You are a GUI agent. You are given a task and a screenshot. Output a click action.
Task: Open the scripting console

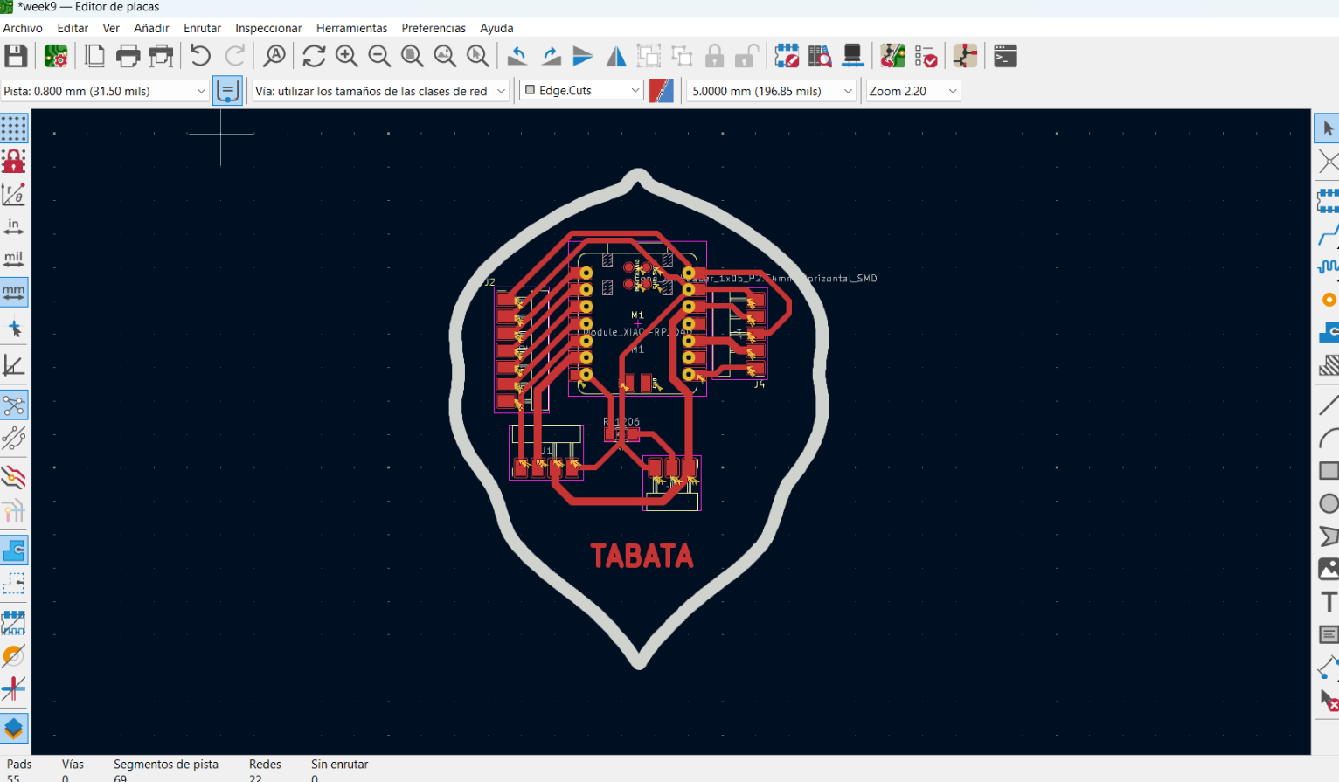point(1005,57)
